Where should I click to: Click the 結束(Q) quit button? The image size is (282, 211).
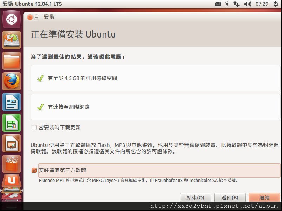click(x=196, y=197)
